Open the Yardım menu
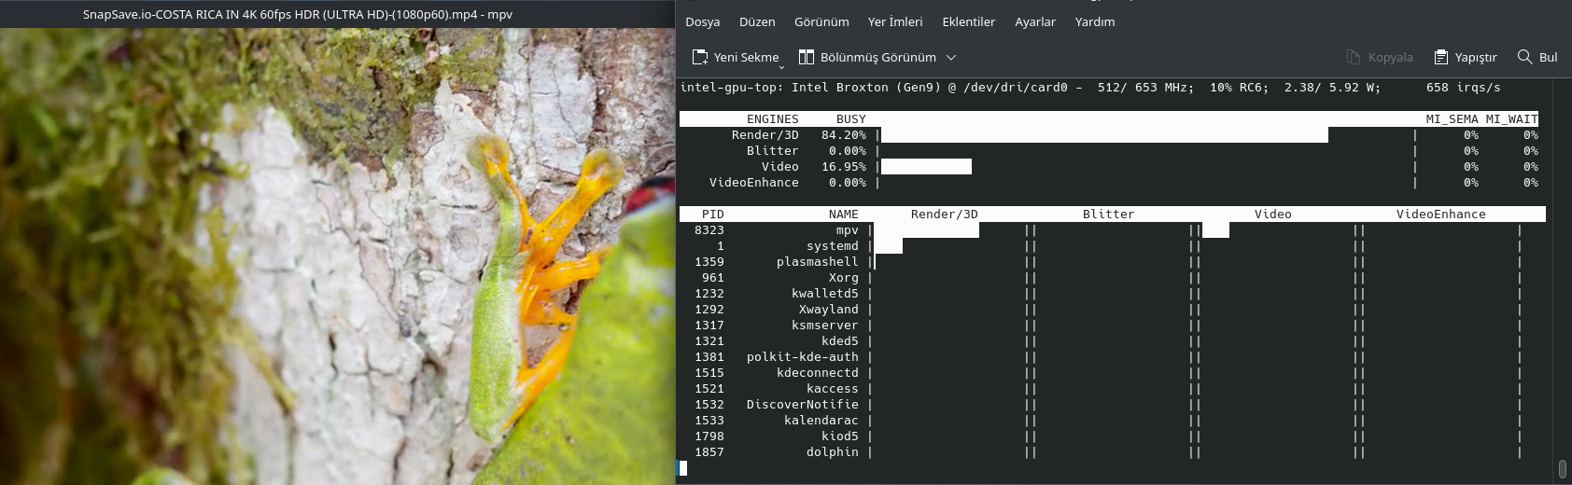The height and width of the screenshot is (485, 1572). [x=1094, y=21]
